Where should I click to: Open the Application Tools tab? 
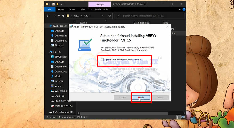99,9
